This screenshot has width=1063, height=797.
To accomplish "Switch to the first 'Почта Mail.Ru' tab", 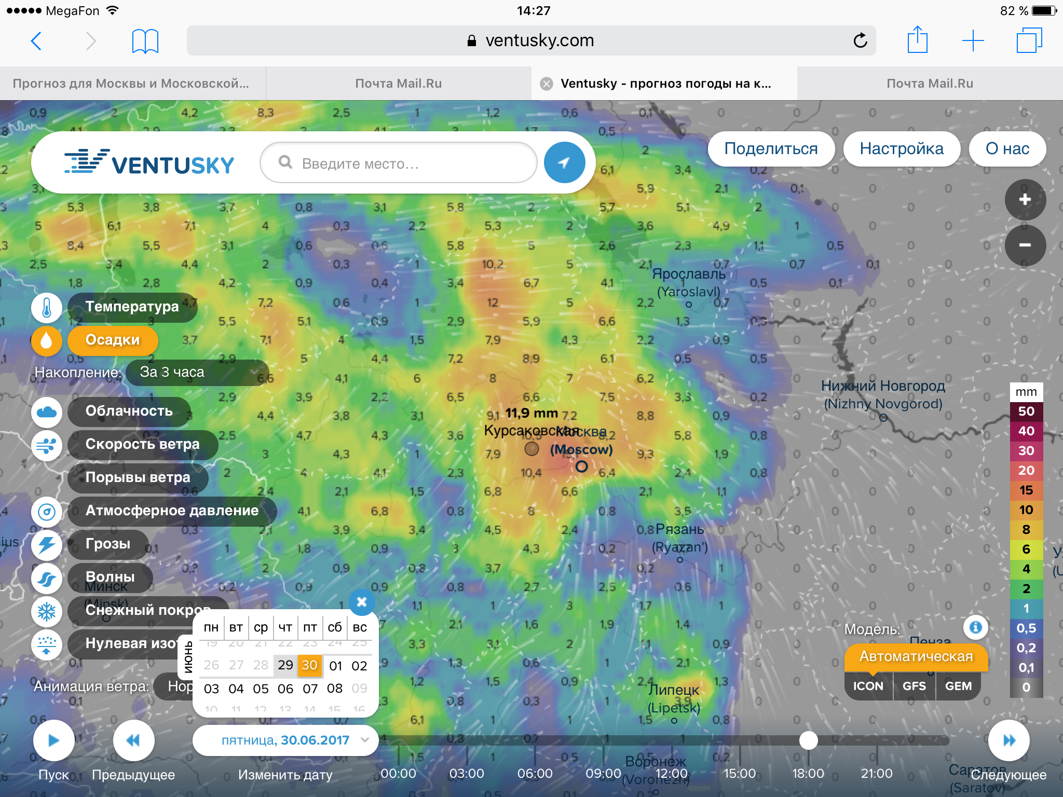I will 398,84.
